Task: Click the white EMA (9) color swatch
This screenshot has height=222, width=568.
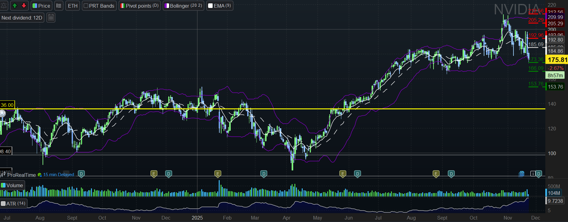Action: coord(210,6)
